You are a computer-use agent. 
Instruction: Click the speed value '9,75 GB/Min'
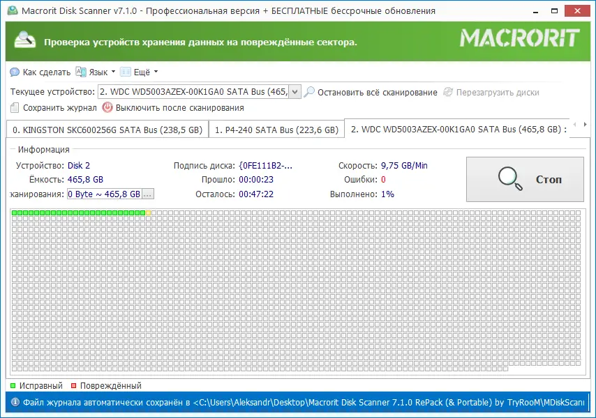(x=404, y=165)
